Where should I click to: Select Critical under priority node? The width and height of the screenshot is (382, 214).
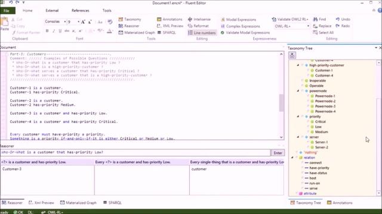click(x=321, y=122)
